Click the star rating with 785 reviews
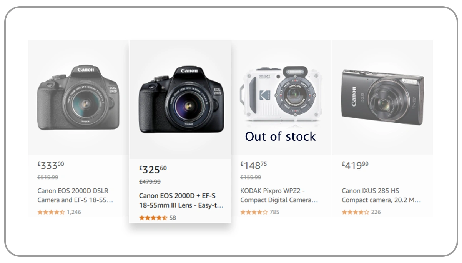This screenshot has width=462, height=263. 254,212
